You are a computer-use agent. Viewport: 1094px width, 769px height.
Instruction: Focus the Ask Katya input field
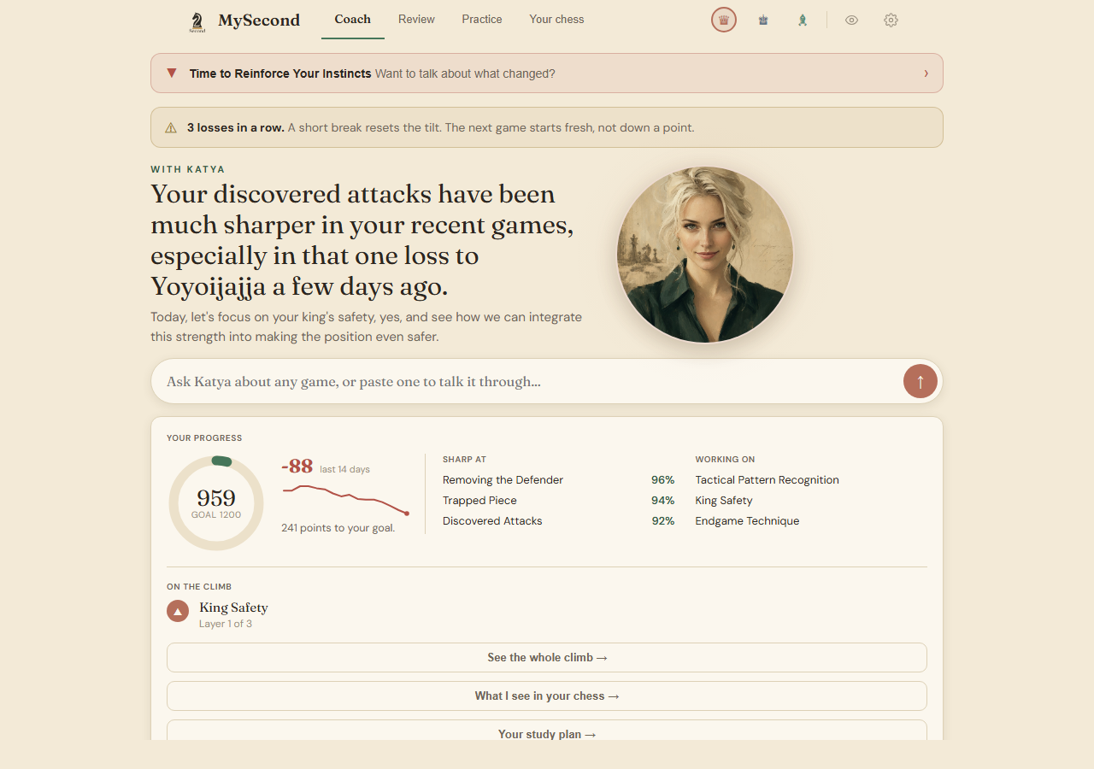tap(526, 381)
